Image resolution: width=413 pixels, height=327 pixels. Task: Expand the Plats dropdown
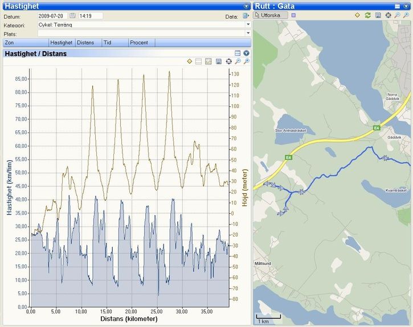pos(248,34)
